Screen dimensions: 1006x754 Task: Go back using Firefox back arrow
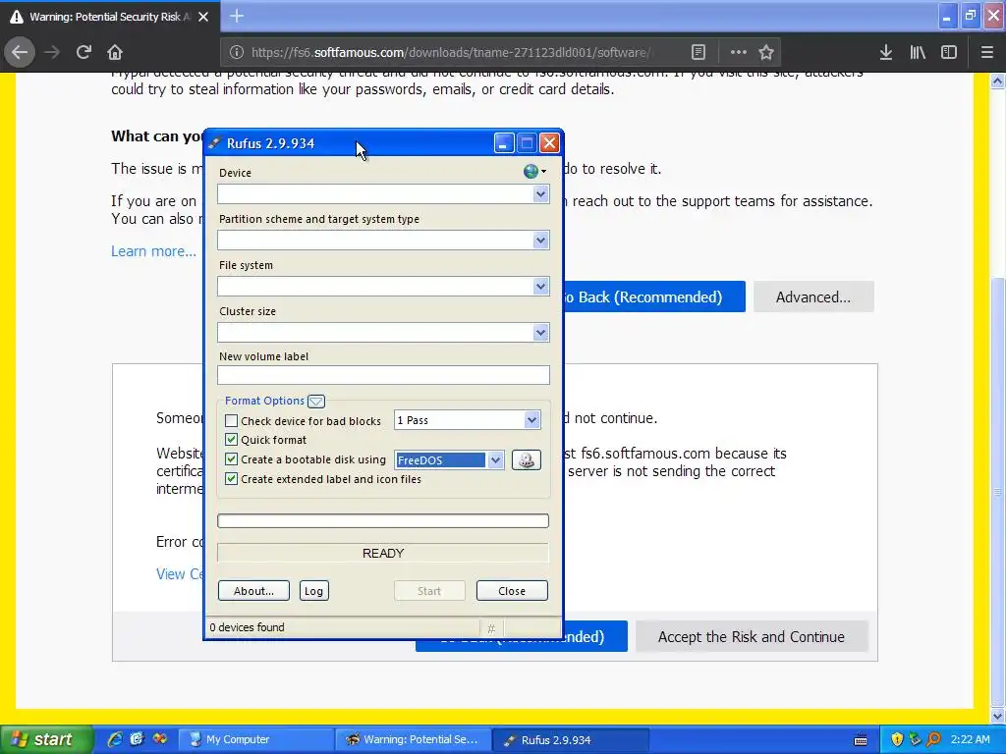(x=20, y=52)
